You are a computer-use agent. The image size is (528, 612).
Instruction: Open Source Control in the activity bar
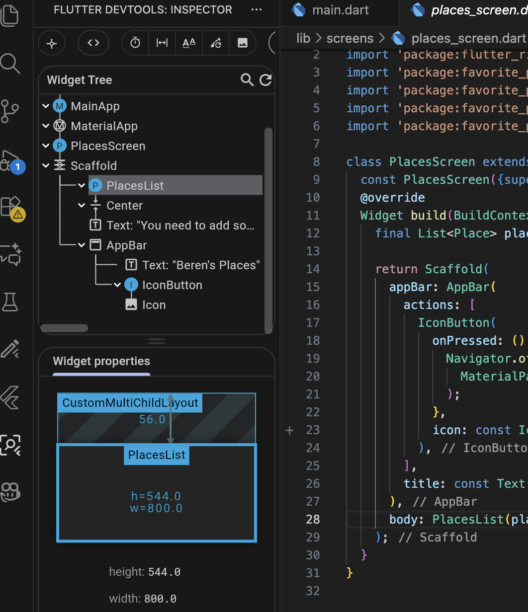10,110
